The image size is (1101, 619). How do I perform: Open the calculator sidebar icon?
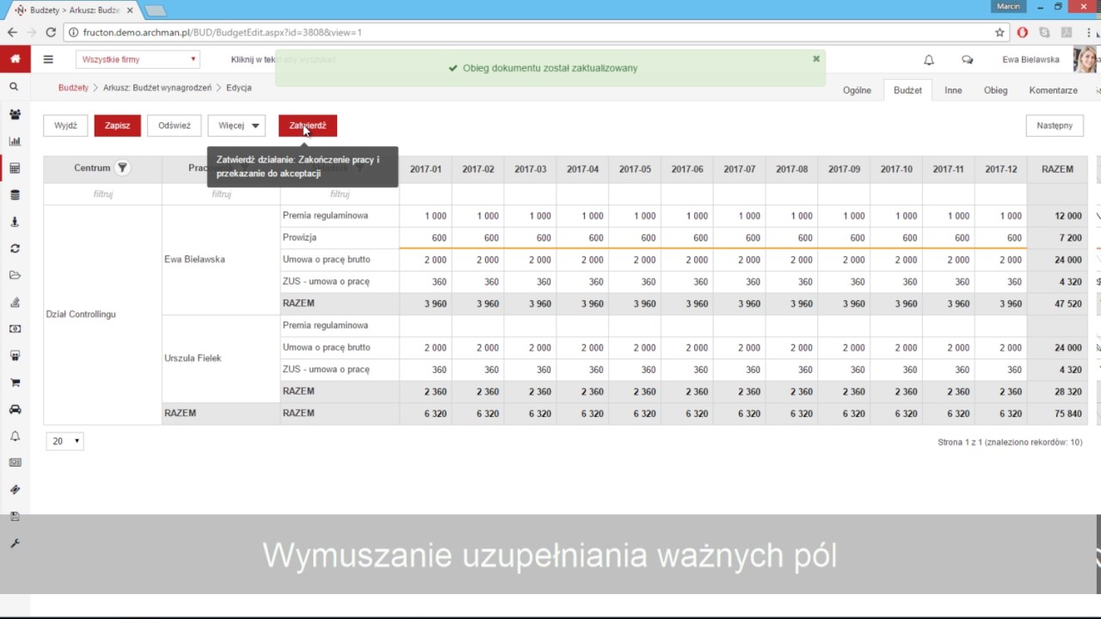click(x=15, y=169)
